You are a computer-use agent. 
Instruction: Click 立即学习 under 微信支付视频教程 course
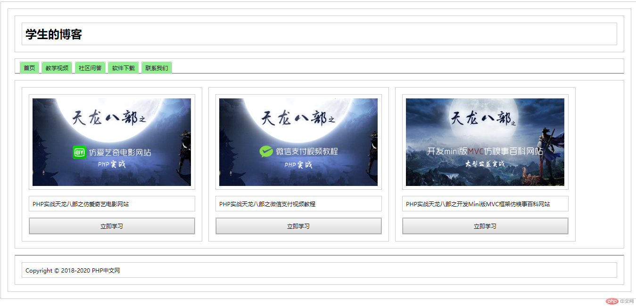298,226
